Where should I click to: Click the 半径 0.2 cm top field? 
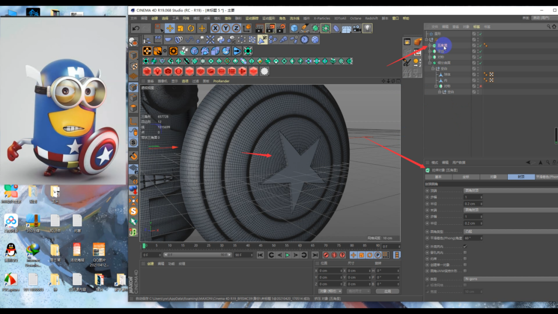(x=473, y=204)
